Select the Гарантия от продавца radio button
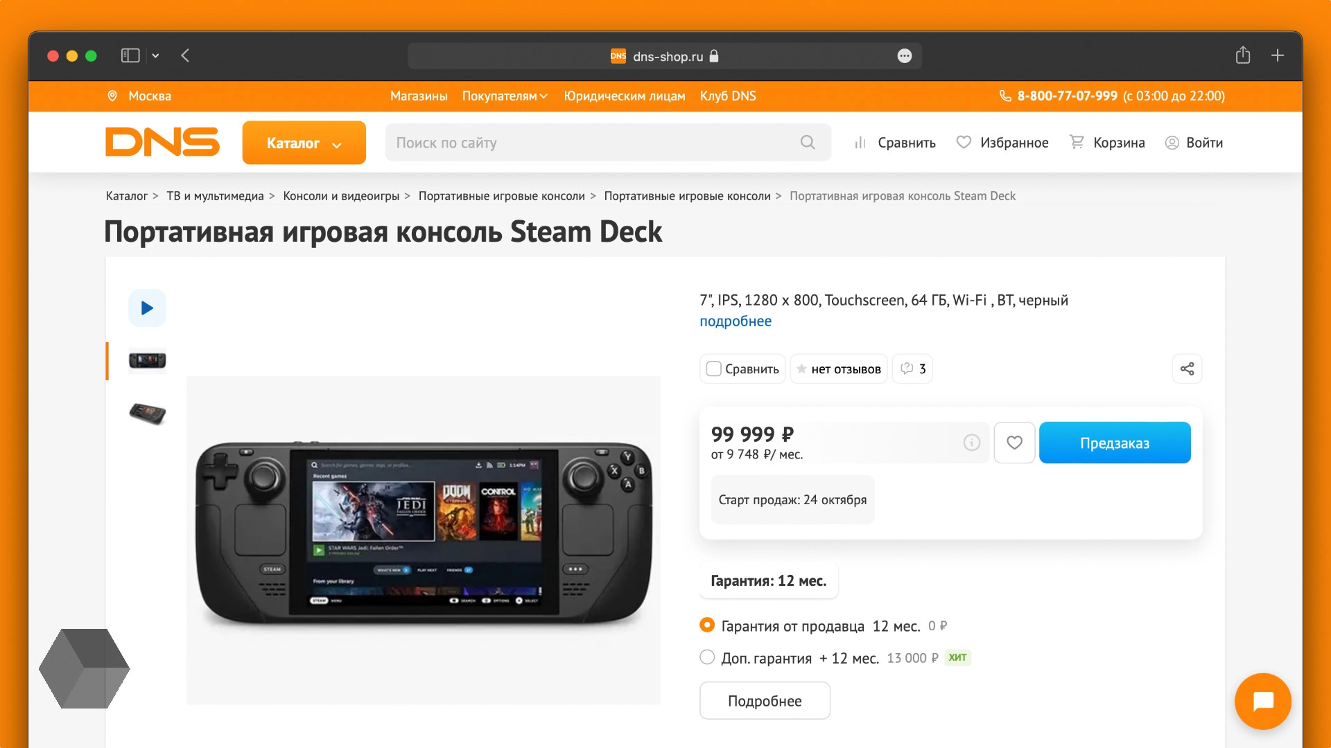The height and width of the screenshot is (748, 1331). 706,625
